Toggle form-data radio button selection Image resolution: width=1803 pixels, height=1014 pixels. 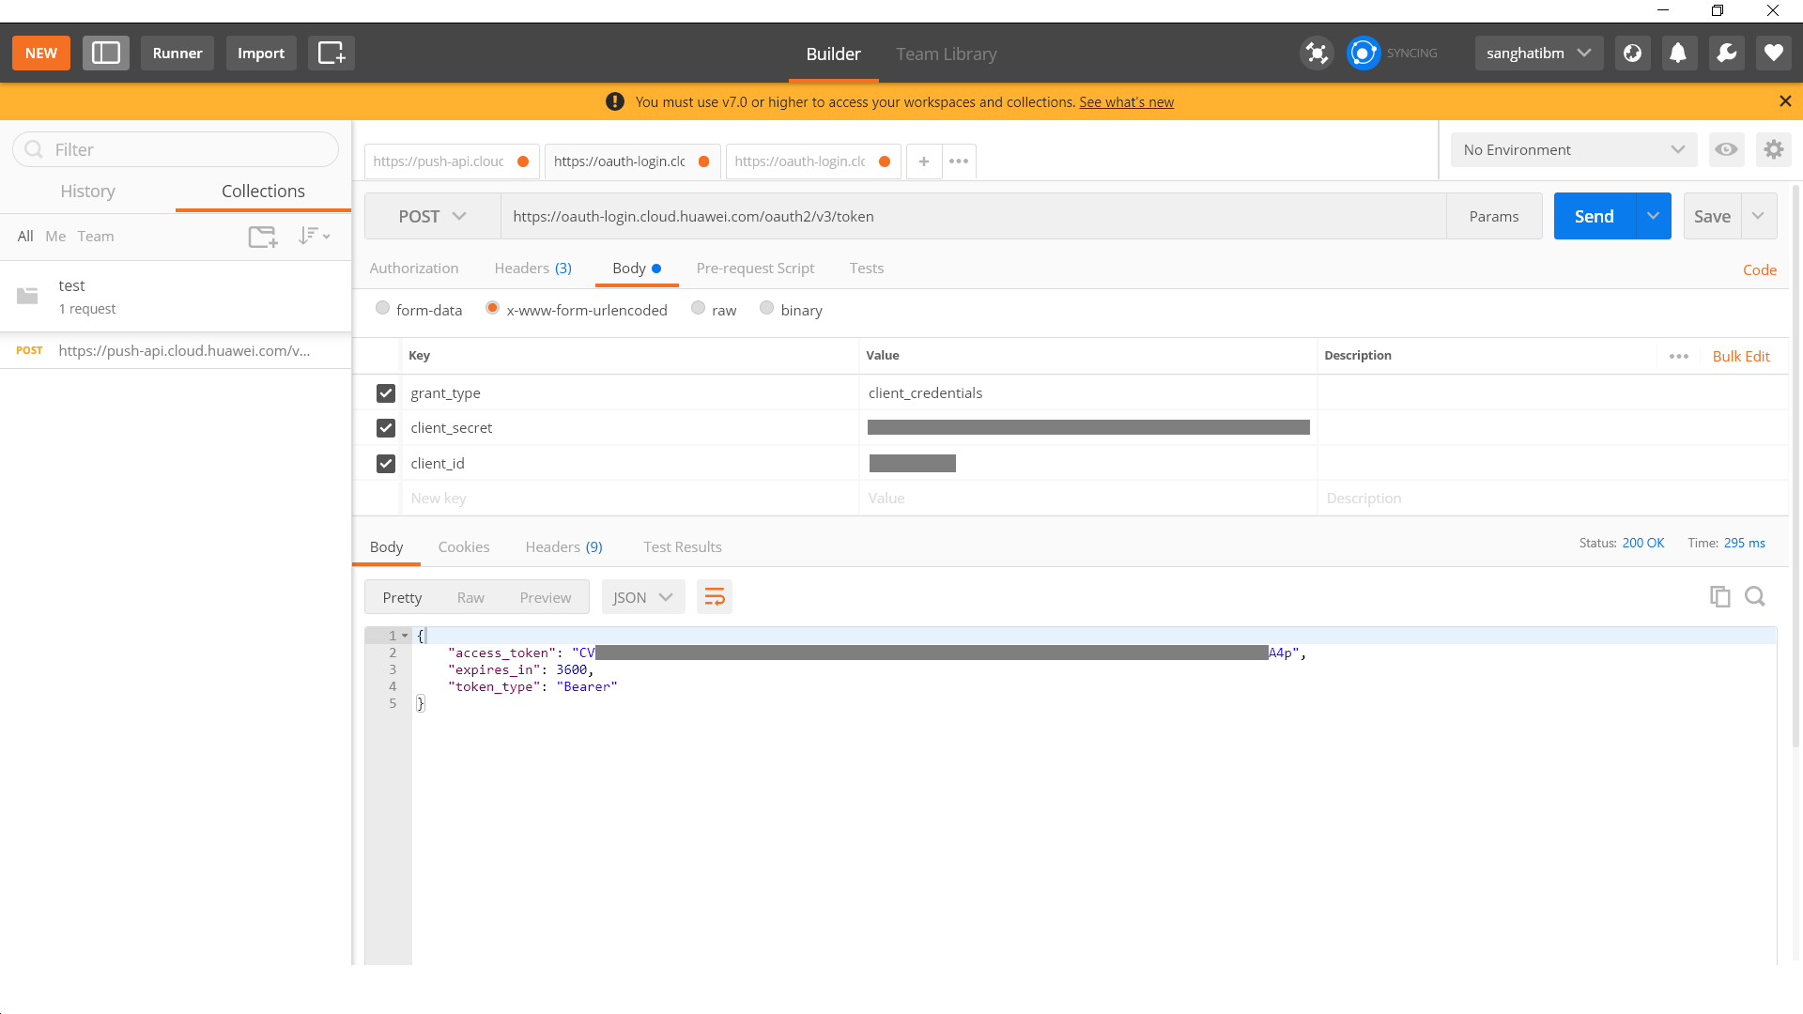[381, 308]
